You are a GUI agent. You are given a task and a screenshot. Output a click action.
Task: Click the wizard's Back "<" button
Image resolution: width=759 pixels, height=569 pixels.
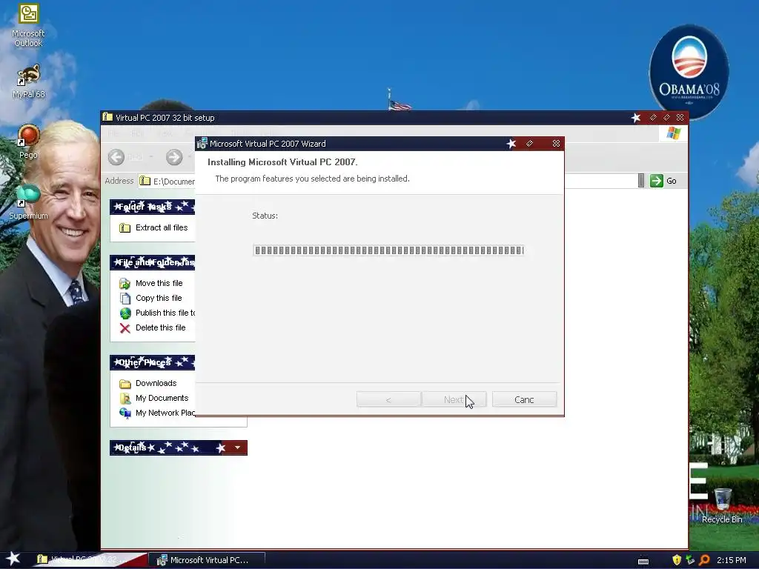tap(388, 399)
